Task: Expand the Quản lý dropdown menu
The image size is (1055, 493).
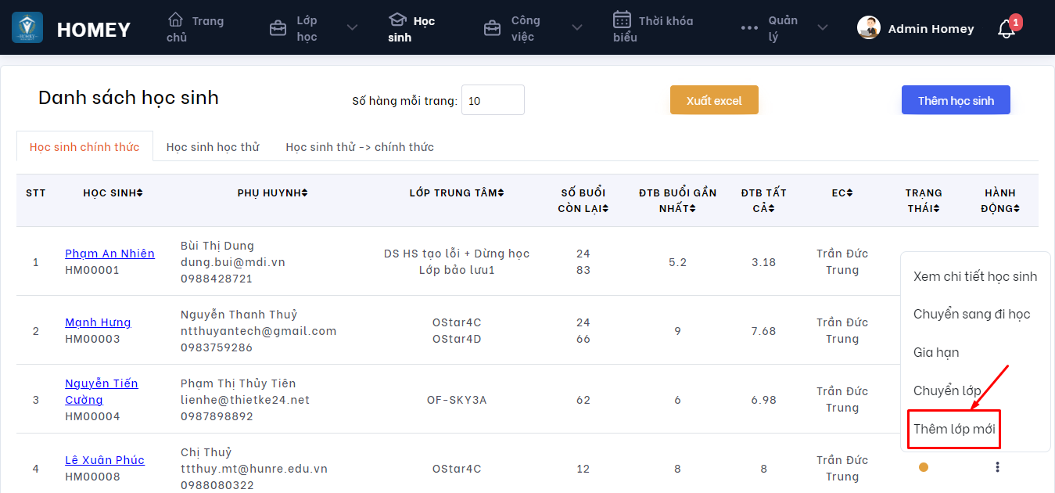Action: pyautogui.click(x=823, y=28)
